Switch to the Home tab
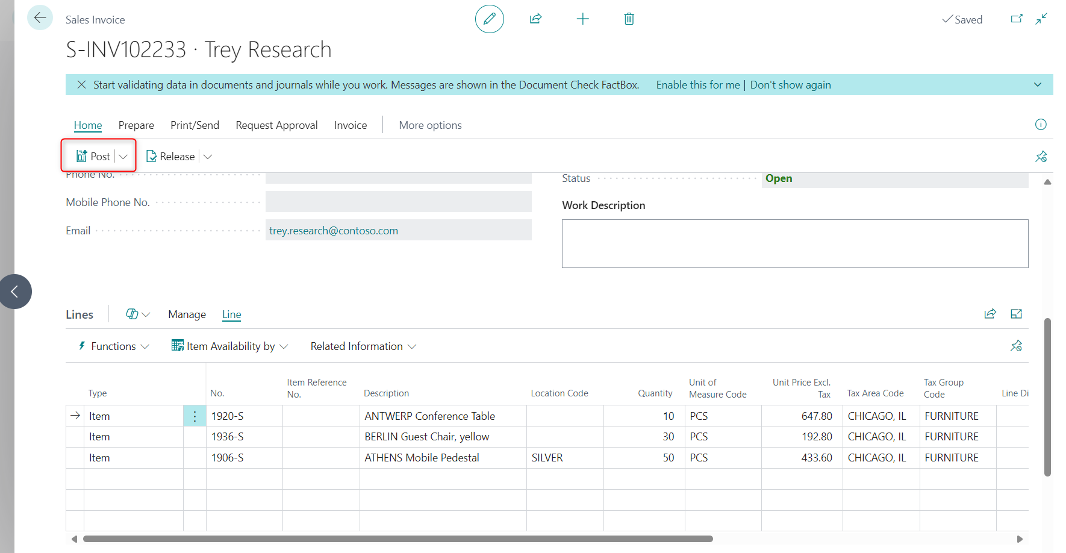This screenshot has height=553, width=1066. click(x=88, y=125)
